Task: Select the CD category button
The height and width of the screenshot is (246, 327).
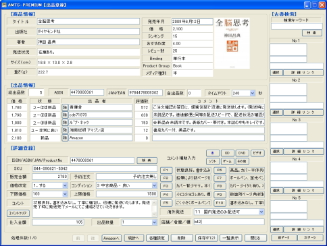Action: point(228,153)
